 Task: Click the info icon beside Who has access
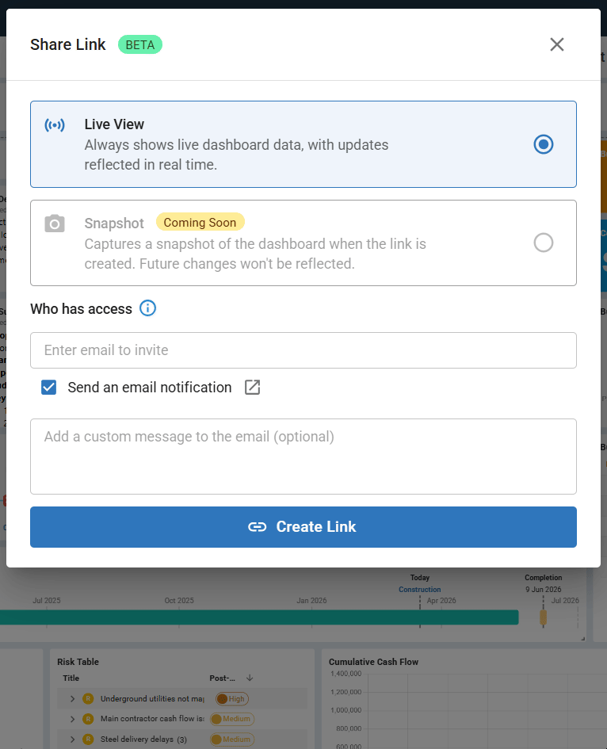[x=148, y=308]
